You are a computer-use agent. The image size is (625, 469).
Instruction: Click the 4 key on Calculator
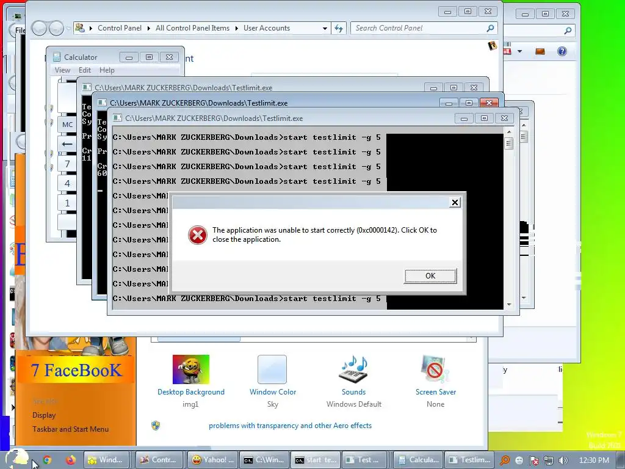(67, 183)
